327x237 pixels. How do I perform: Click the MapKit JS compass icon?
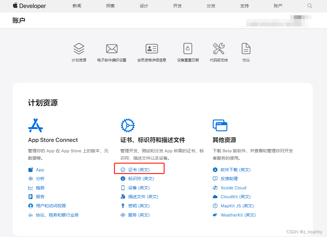[x=215, y=206]
